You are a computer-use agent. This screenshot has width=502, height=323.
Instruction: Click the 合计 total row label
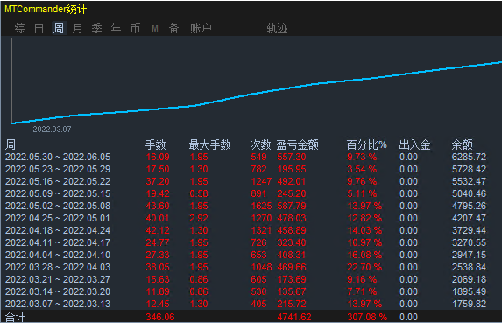(x=15, y=317)
